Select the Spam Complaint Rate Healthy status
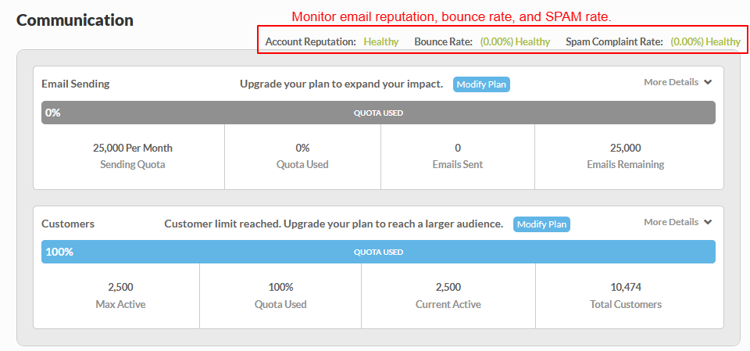 705,41
